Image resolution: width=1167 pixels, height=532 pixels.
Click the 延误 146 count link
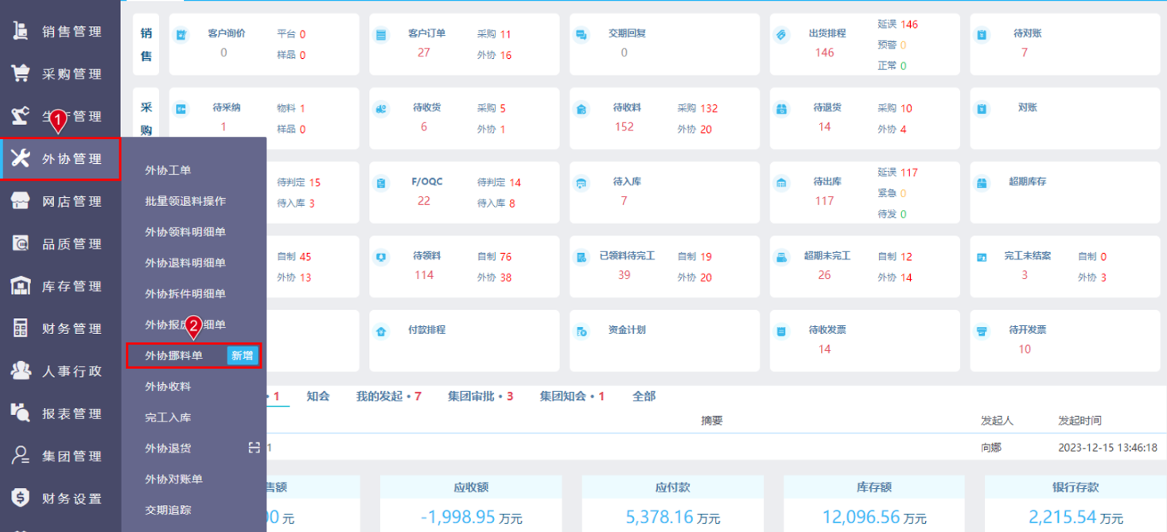pyautogui.click(x=898, y=24)
